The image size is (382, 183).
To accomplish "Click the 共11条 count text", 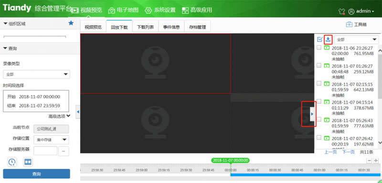I will (x=367, y=152).
